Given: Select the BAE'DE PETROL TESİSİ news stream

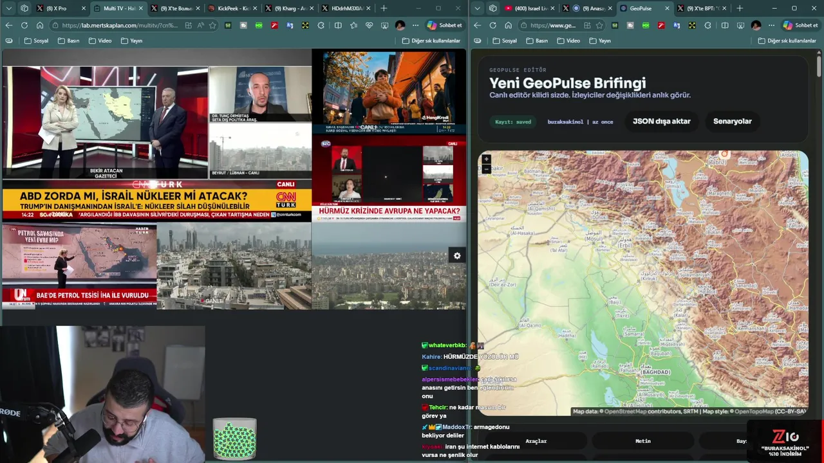Looking at the screenshot, I should (x=79, y=266).
